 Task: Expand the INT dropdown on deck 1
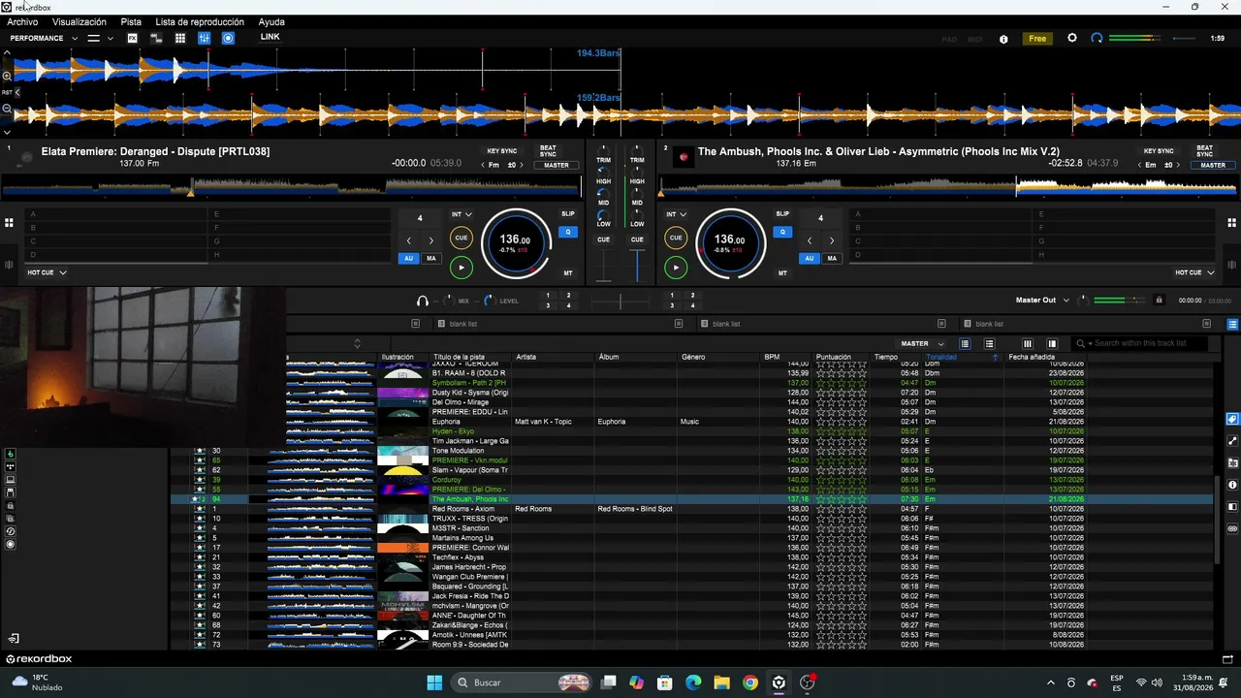(x=461, y=214)
